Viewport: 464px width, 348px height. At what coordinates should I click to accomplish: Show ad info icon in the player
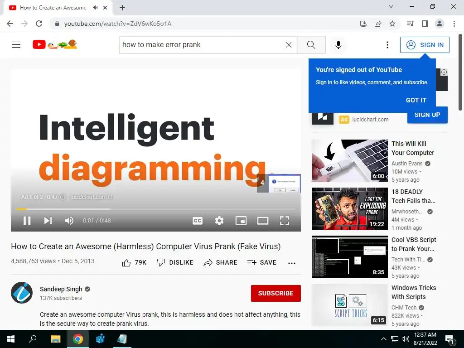tap(63, 197)
